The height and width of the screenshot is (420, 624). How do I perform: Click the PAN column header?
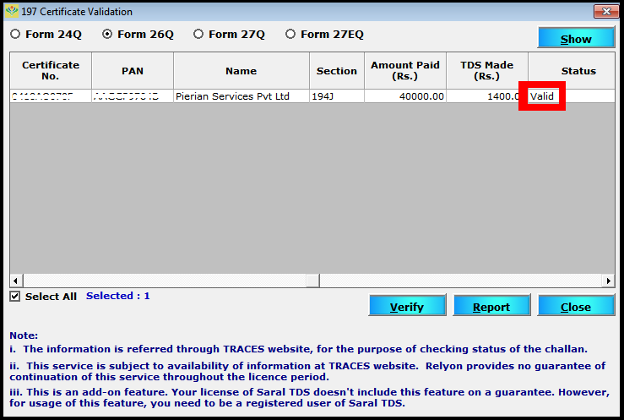click(133, 70)
